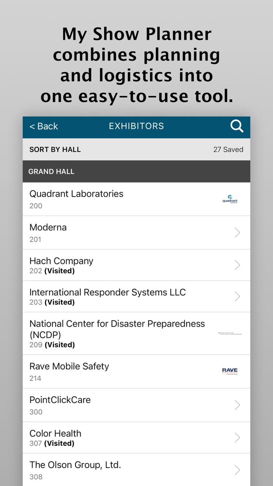Open the Sort By Hall option
This screenshot has height=486, width=273.
(55, 150)
